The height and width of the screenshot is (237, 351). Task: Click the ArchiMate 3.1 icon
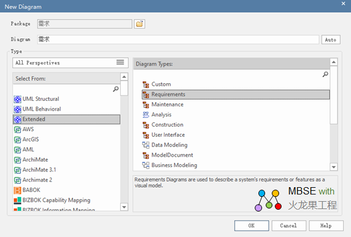(18, 170)
